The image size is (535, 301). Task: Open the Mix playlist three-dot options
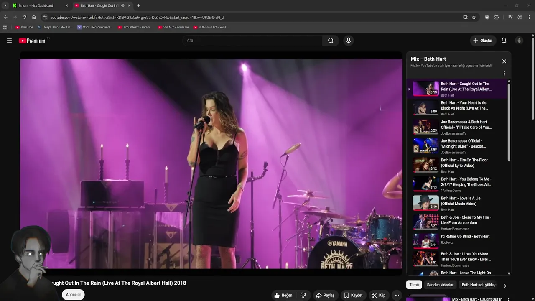click(x=504, y=73)
